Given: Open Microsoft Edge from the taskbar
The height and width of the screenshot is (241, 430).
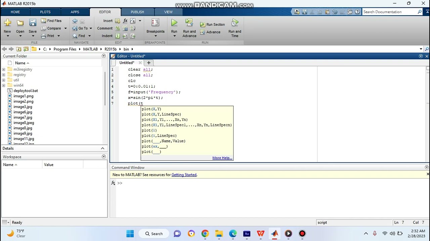Looking at the screenshot, I should (233, 234).
